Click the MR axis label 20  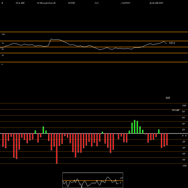183,130
